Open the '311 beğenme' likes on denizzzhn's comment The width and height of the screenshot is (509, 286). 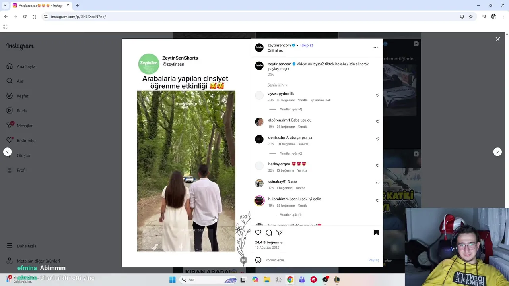coord(286,144)
